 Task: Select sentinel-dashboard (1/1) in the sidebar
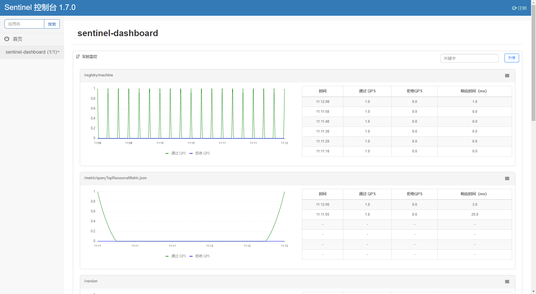click(x=32, y=52)
